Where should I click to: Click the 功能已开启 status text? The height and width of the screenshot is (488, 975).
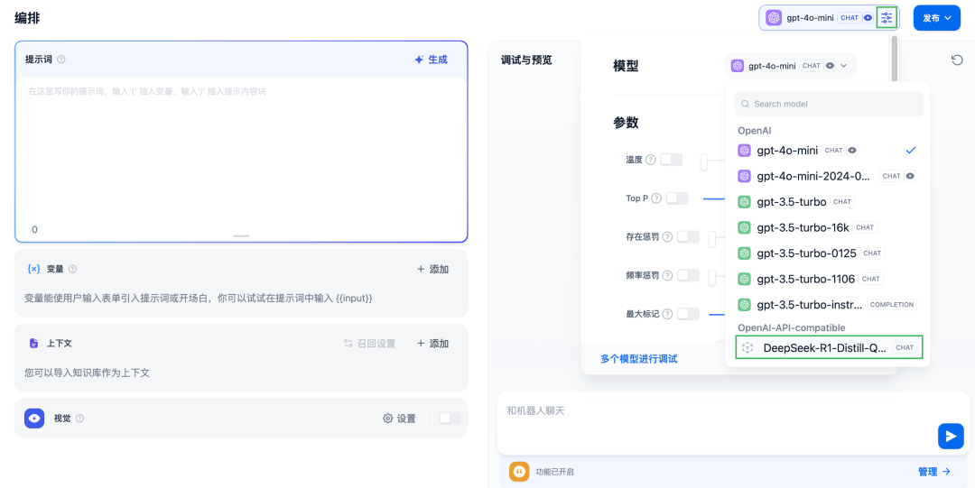tap(554, 472)
